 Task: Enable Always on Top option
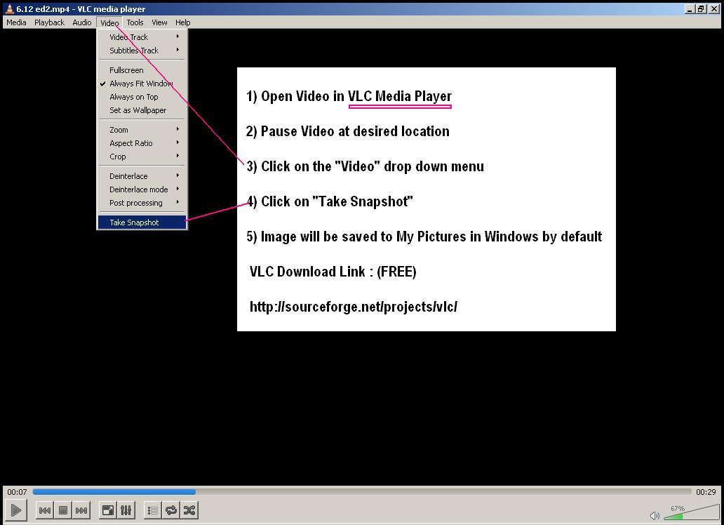click(142, 97)
